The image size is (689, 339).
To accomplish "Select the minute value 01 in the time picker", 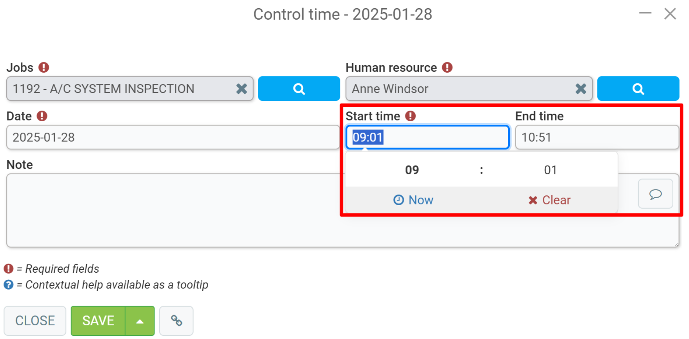I will 550,170.
